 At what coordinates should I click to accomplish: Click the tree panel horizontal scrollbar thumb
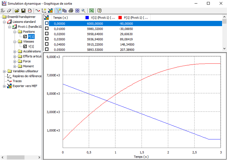16,158
